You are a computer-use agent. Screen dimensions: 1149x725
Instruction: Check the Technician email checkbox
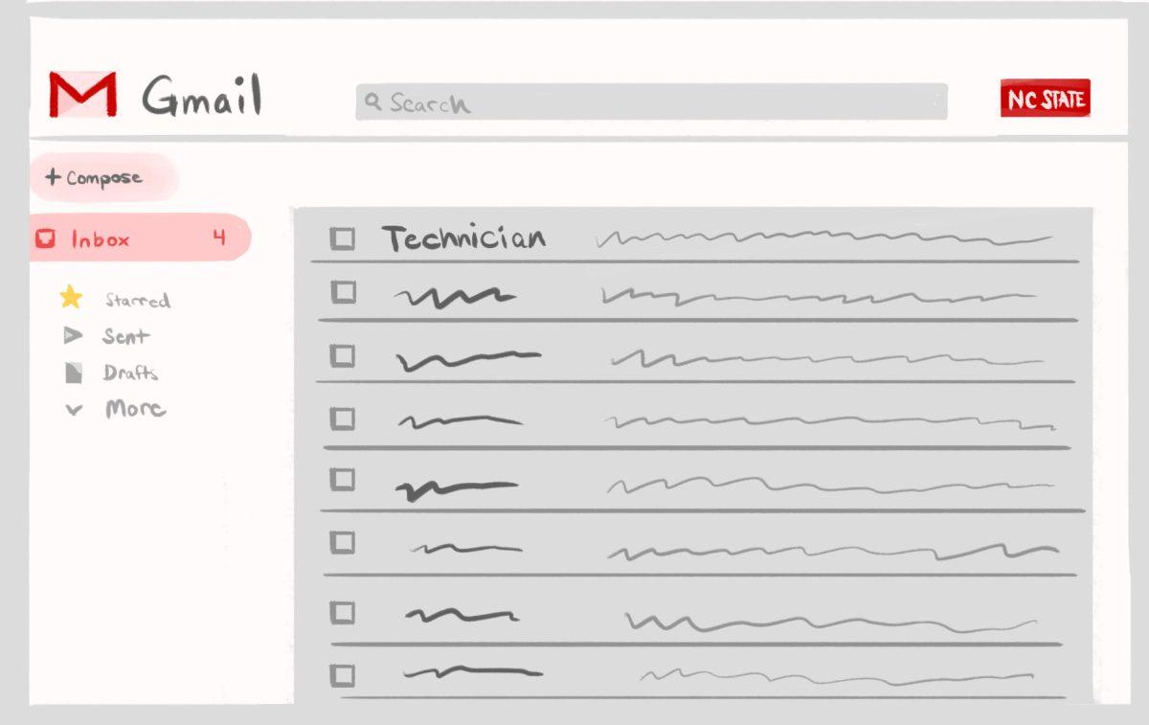(x=342, y=238)
